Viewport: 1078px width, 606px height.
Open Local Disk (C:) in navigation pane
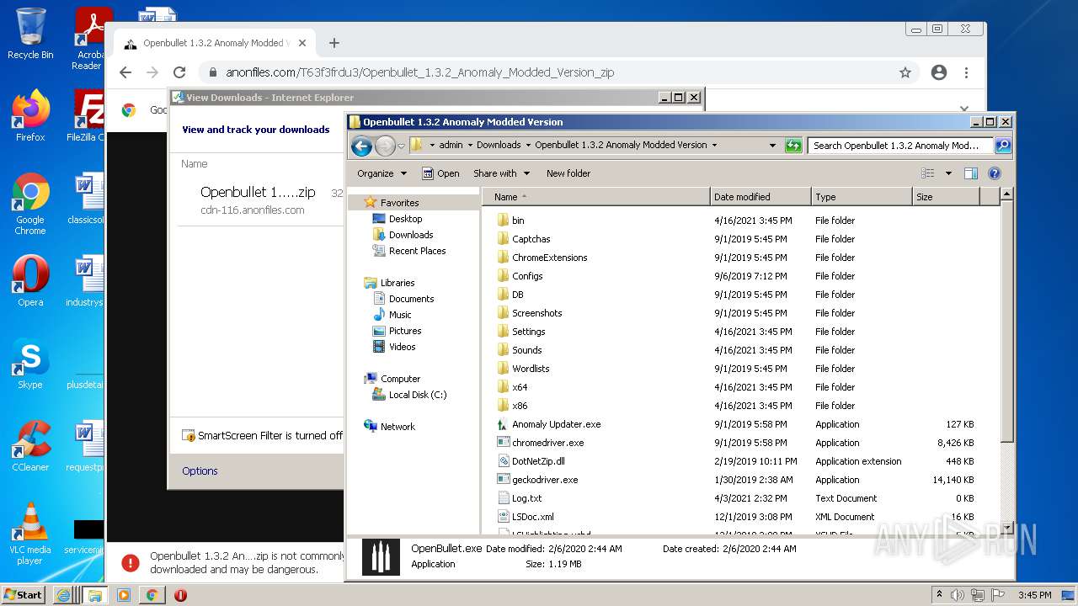417,395
